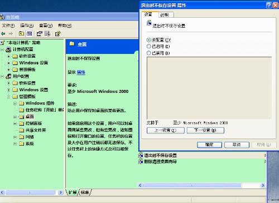Expand Windows 设置 under 计算机配置
Viewport: 279px width, 203px height.
coord(8,63)
